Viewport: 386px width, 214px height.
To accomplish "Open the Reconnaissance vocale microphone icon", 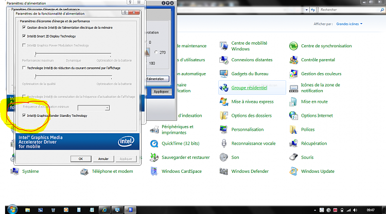I will pyautogui.click(x=223, y=144).
